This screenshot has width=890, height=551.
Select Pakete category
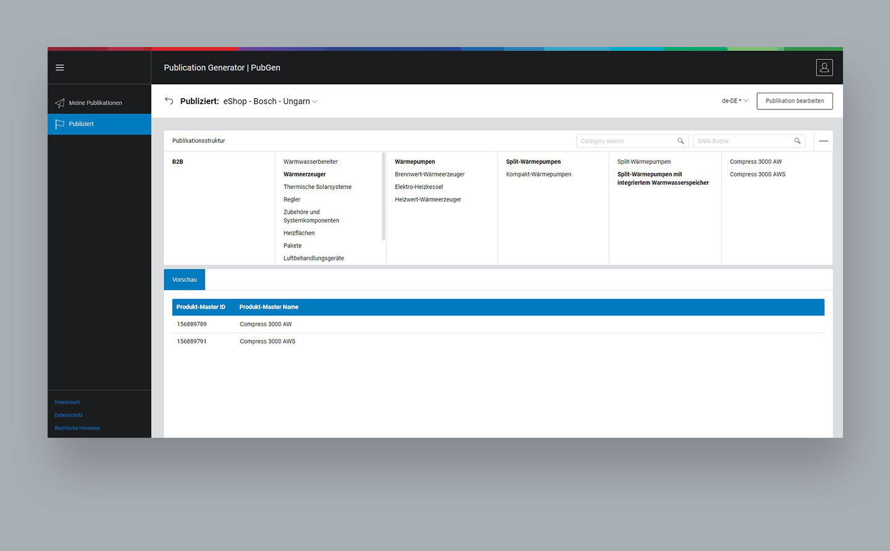[x=292, y=246]
